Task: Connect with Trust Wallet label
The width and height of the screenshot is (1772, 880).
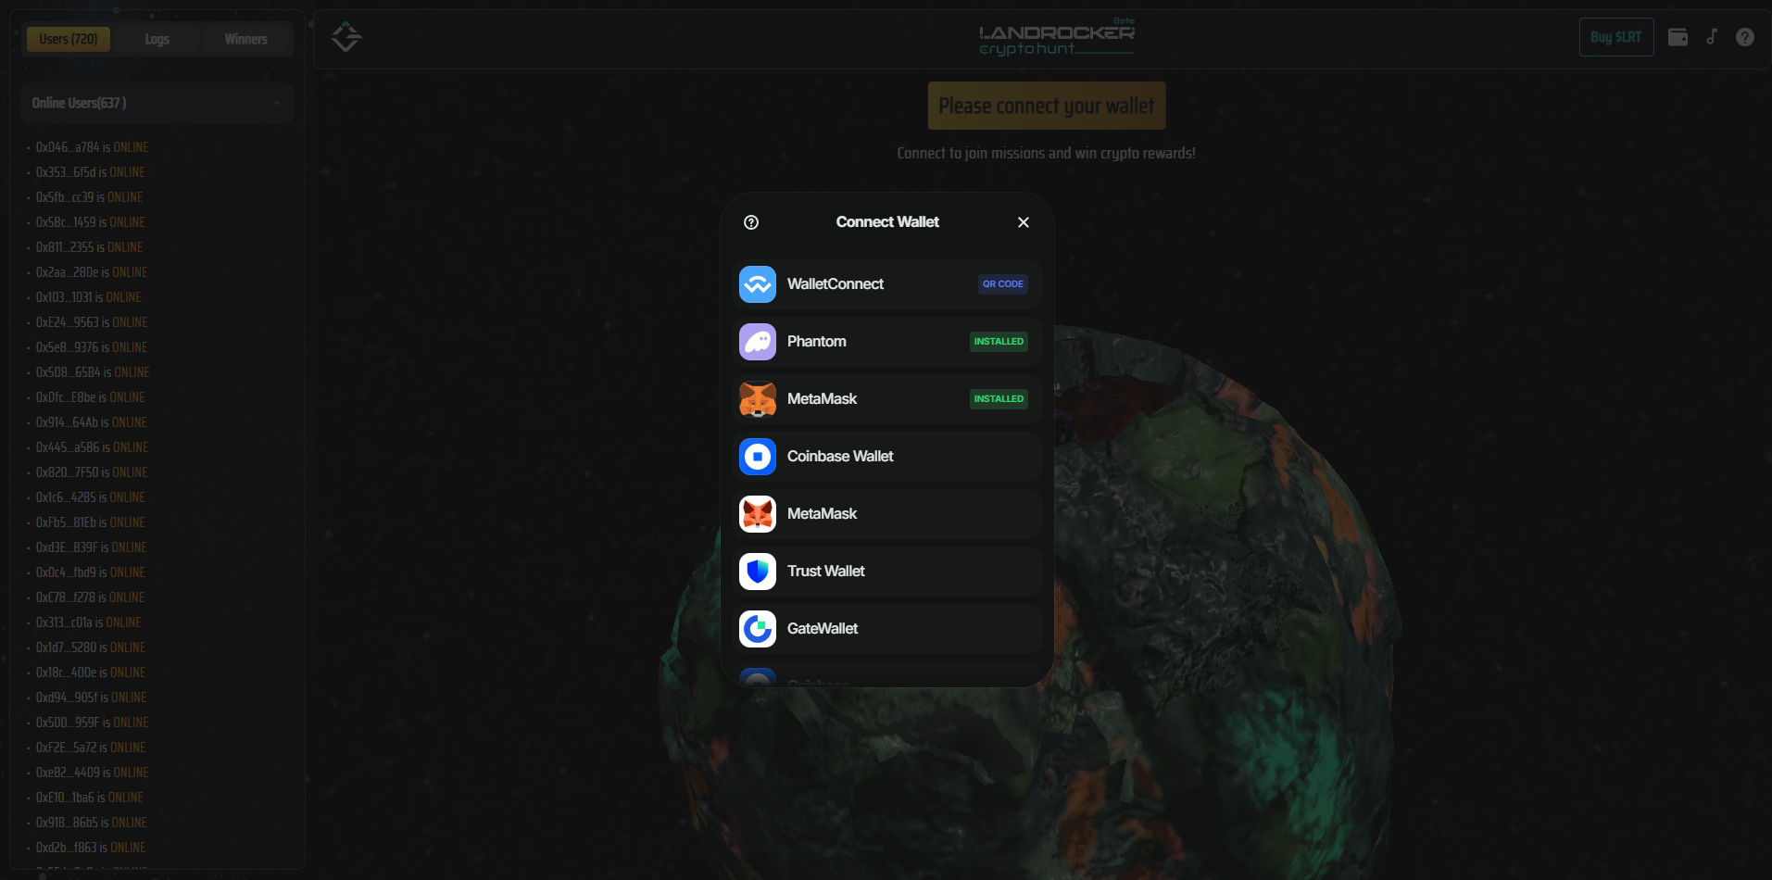Action: pyautogui.click(x=825, y=572)
